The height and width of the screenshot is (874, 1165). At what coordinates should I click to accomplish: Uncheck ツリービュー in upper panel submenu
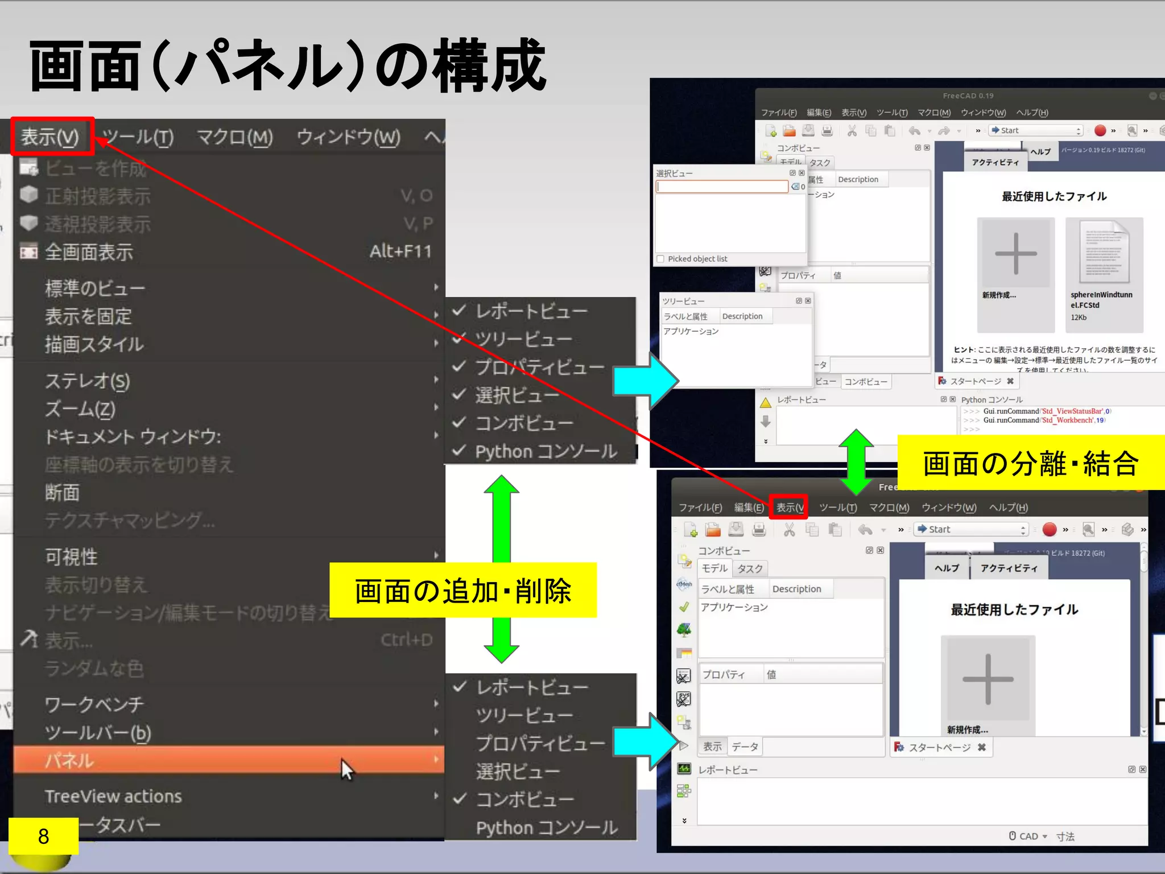523,339
